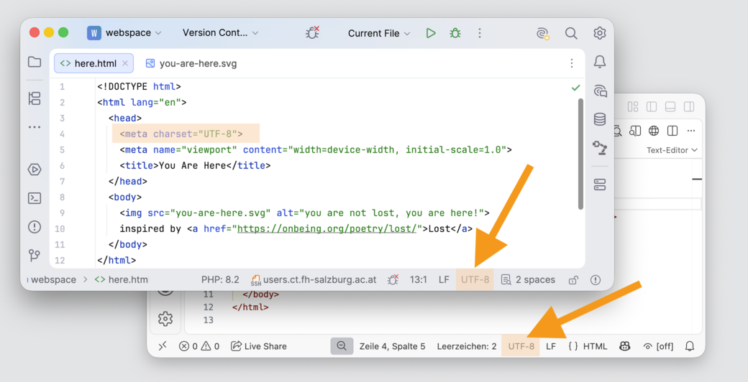Open the Git tool window

click(x=35, y=256)
